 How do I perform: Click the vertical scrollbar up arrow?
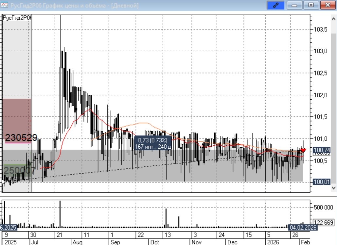[x=333, y=19]
